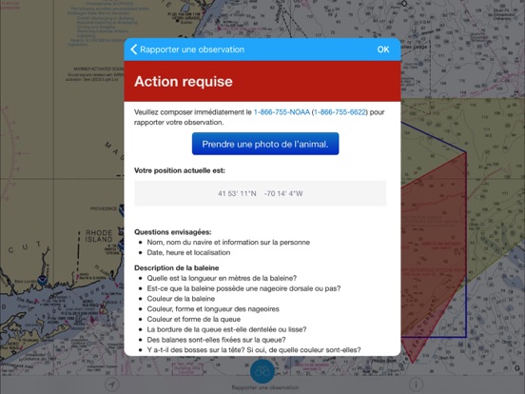525x394 pixels.
Task: Tap the binoculars report observation icon
Action: click(262, 371)
